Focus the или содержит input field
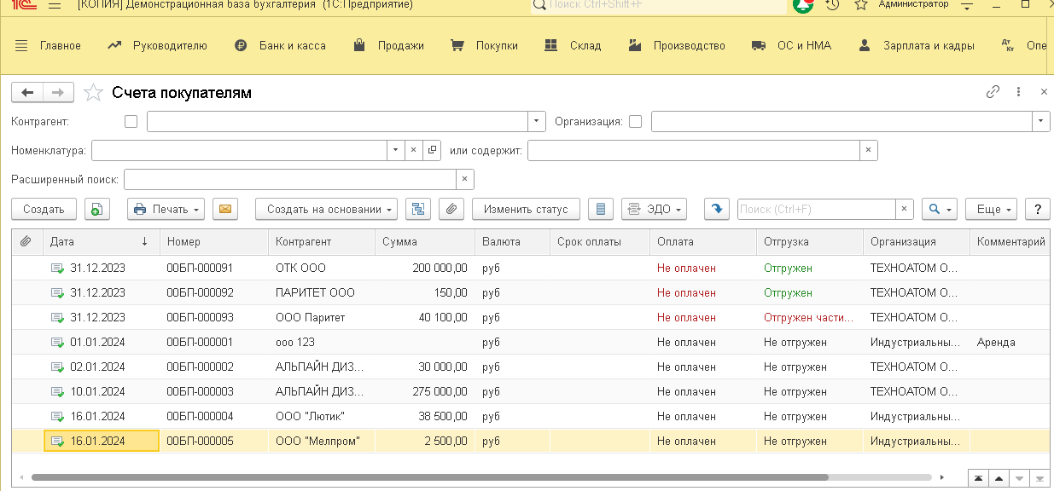This screenshot has height=491, width=1054. coord(694,150)
